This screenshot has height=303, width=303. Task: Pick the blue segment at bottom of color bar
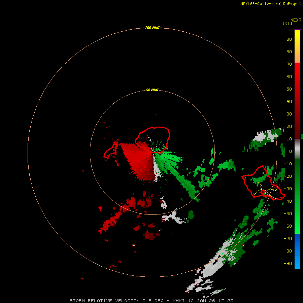[x=297, y=251]
